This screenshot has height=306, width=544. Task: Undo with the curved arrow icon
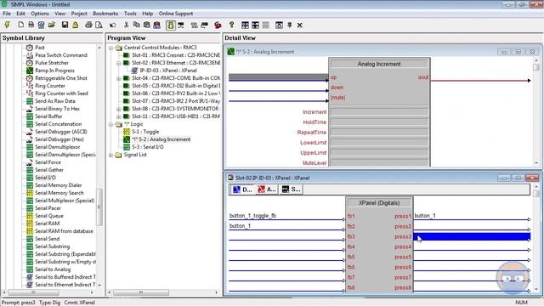[x=112, y=25]
